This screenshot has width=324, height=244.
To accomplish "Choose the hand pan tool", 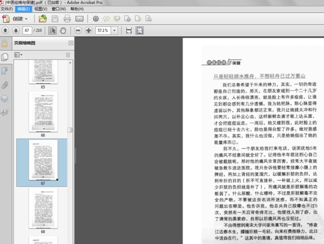I will (63, 31).
